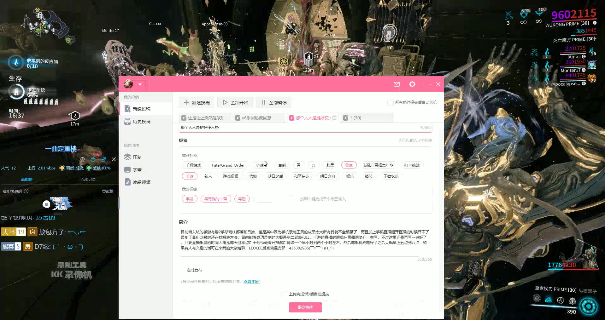Click into the 简介 description text area
This screenshot has width=605, height=320.
click(x=305, y=242)
